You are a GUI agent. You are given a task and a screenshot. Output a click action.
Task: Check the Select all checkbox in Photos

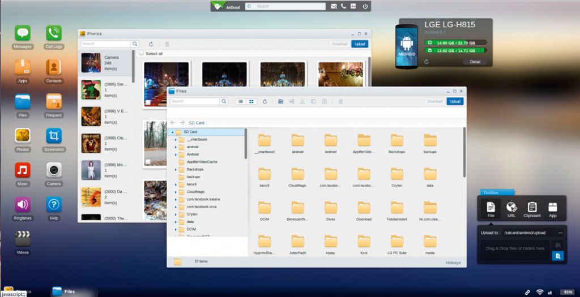142,54
